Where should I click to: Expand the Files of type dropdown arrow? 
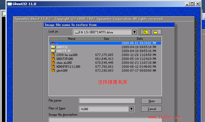[x=132, y=109]
